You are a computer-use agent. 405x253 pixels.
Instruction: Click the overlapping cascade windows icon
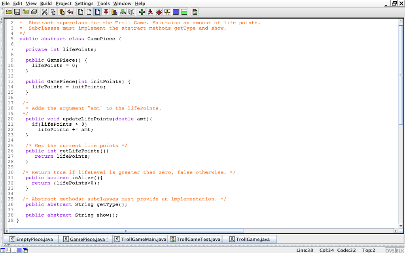coord(25,250)
